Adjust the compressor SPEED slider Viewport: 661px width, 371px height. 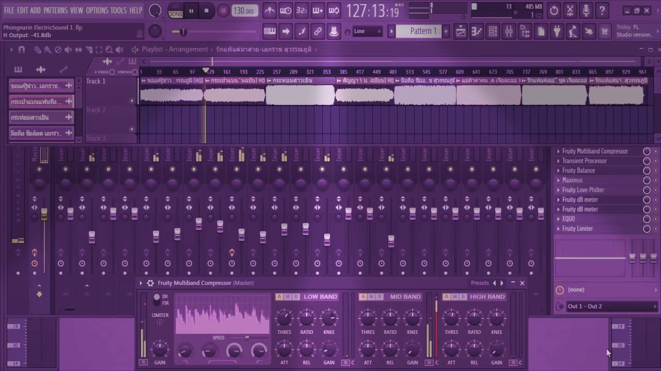[x=247, y=338]
